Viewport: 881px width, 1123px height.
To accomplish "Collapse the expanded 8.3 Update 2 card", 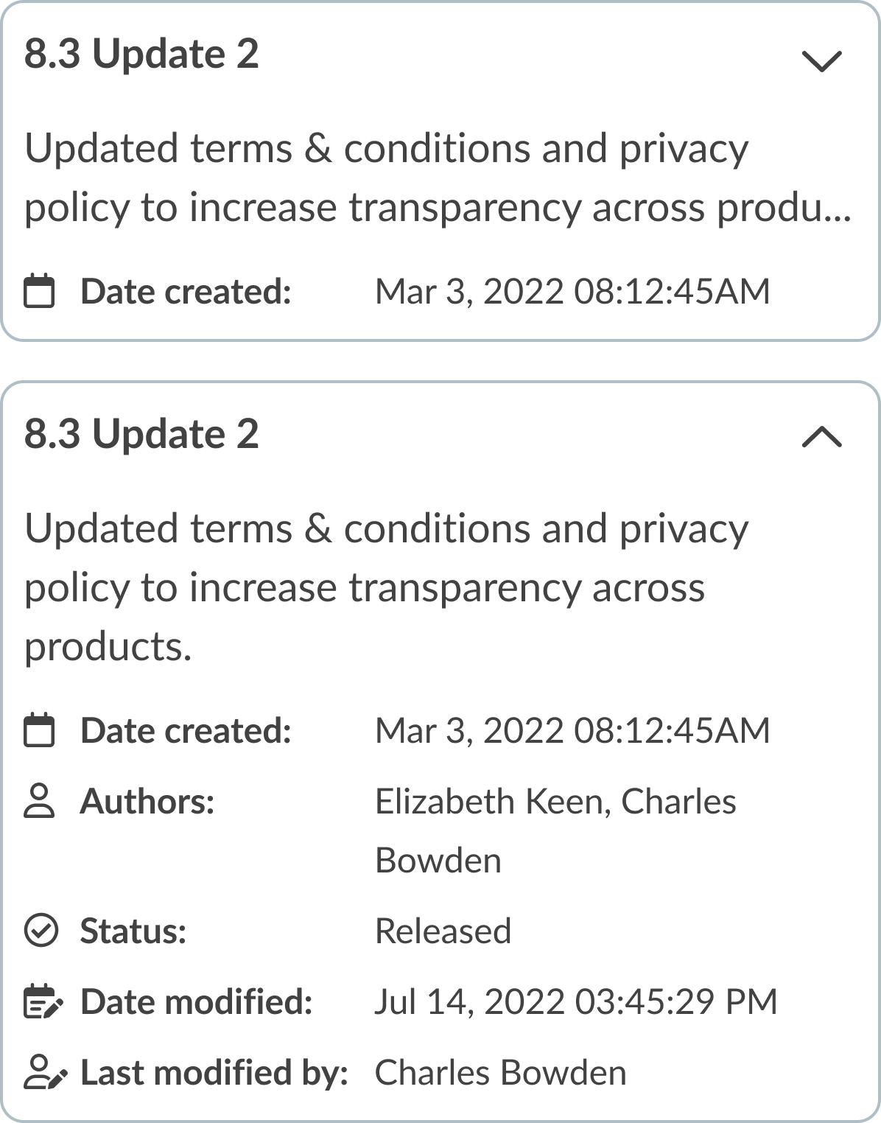I will point(821,438).
